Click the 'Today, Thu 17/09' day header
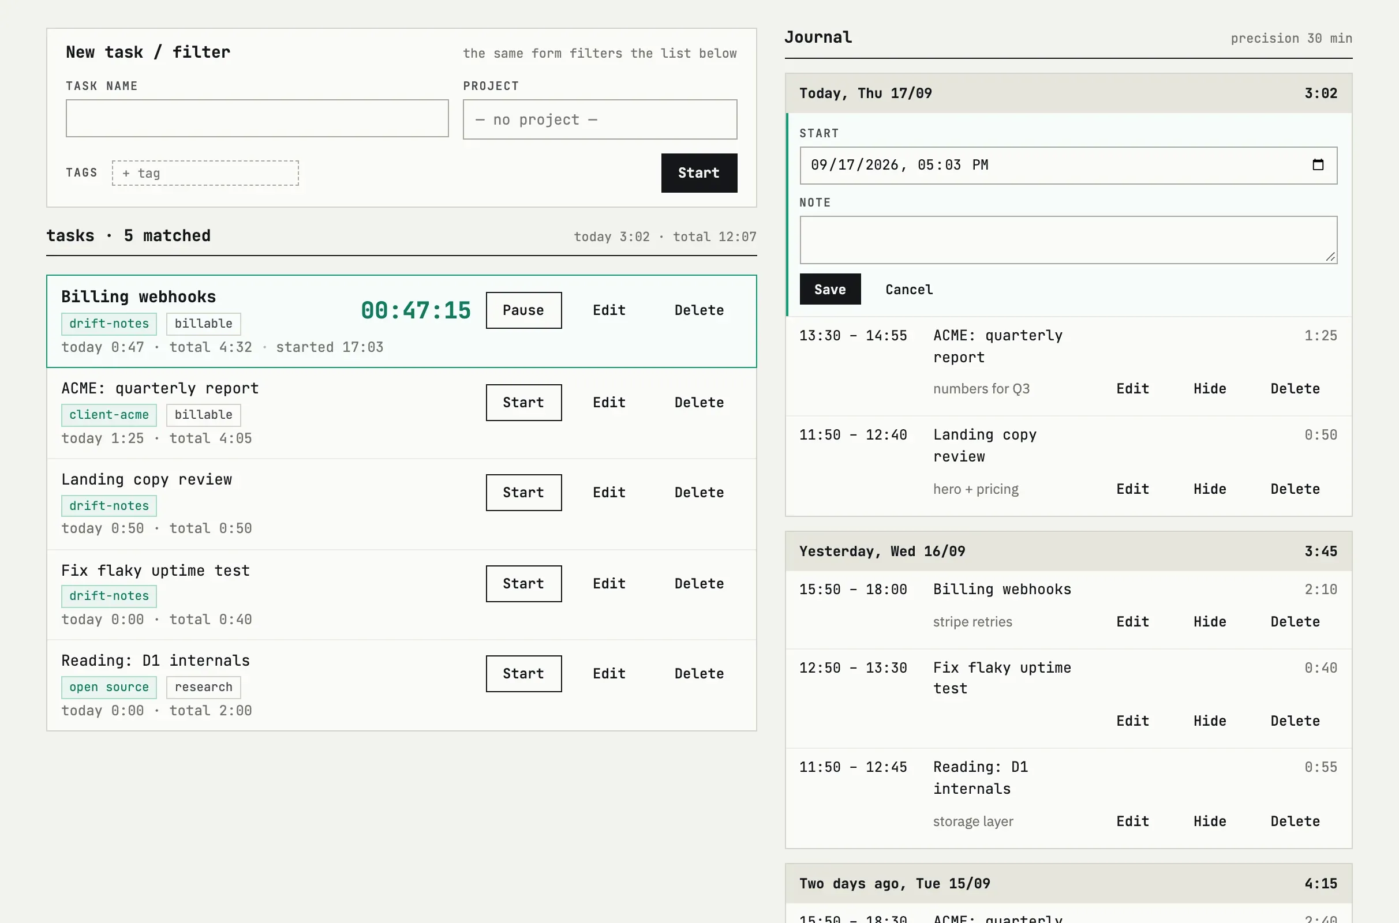1399x923 pixels. pyautogui.click(x=1068, y=93)
